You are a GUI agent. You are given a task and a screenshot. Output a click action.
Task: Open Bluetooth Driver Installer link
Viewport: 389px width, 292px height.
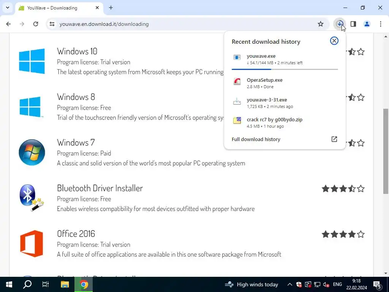coord(100,188)
